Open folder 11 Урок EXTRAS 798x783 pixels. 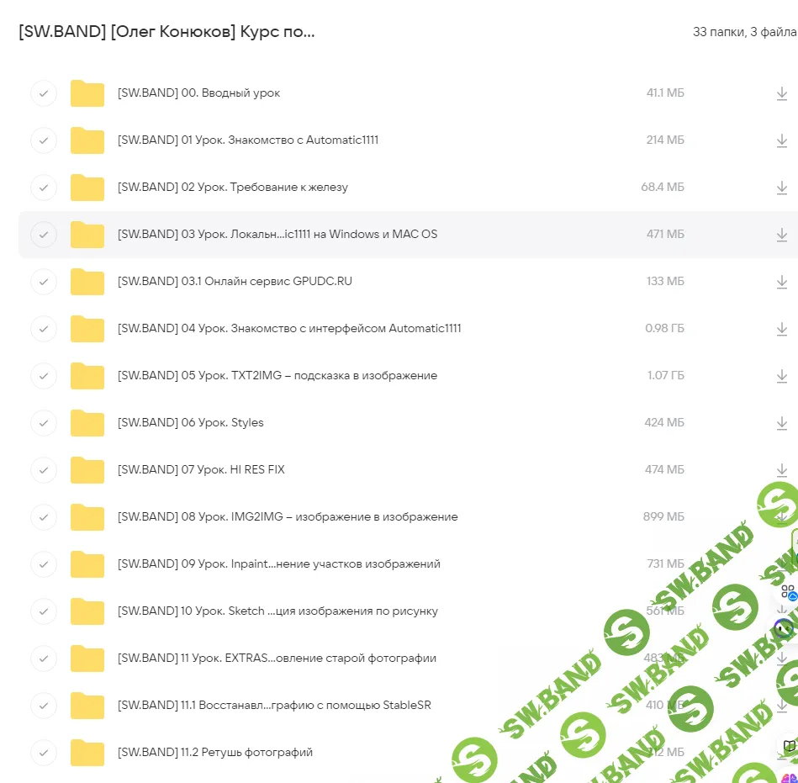tap(277, 658)
